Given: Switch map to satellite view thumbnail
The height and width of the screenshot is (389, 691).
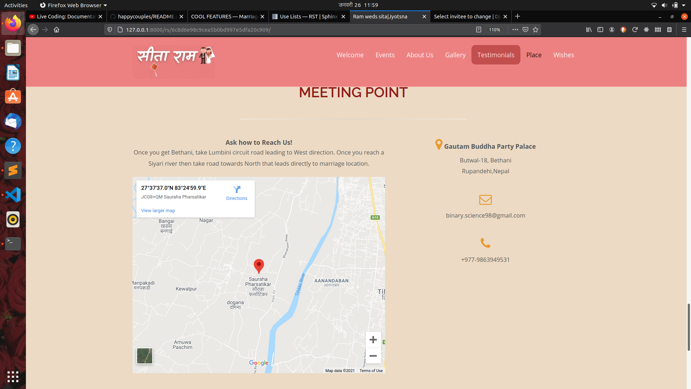Looking at the screenshot, I should coord(145,356).
